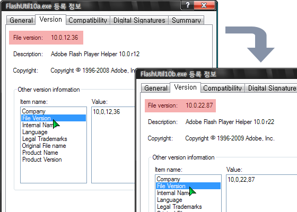Screen dimensions: 297x212
Task: Click the help question mark button in FlashUtil10a title bar
Action: point(187,5)
